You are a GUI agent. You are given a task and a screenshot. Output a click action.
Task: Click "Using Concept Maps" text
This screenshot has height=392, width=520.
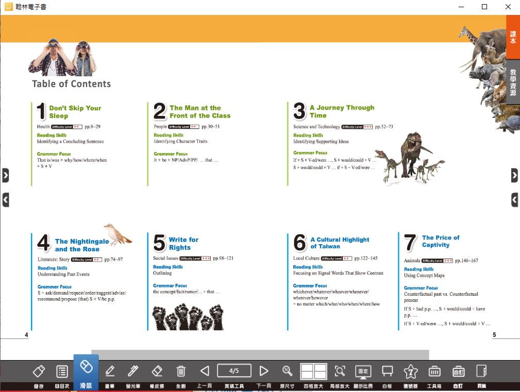point(424,276)
